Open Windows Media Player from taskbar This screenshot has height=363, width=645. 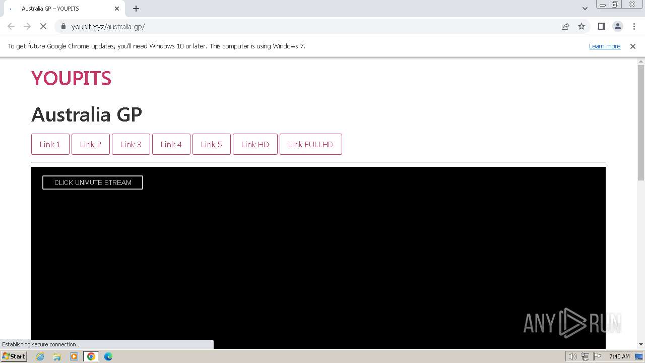click(x=74, y=356)
